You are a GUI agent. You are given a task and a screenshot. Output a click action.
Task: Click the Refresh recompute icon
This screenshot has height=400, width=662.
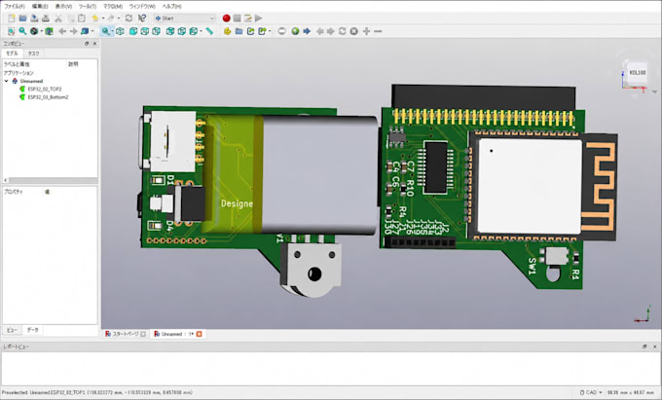[x=129, y=18]
